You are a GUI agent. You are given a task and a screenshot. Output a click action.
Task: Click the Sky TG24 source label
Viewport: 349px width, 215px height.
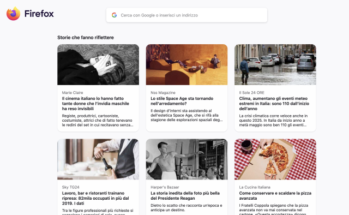pos(70,187)
